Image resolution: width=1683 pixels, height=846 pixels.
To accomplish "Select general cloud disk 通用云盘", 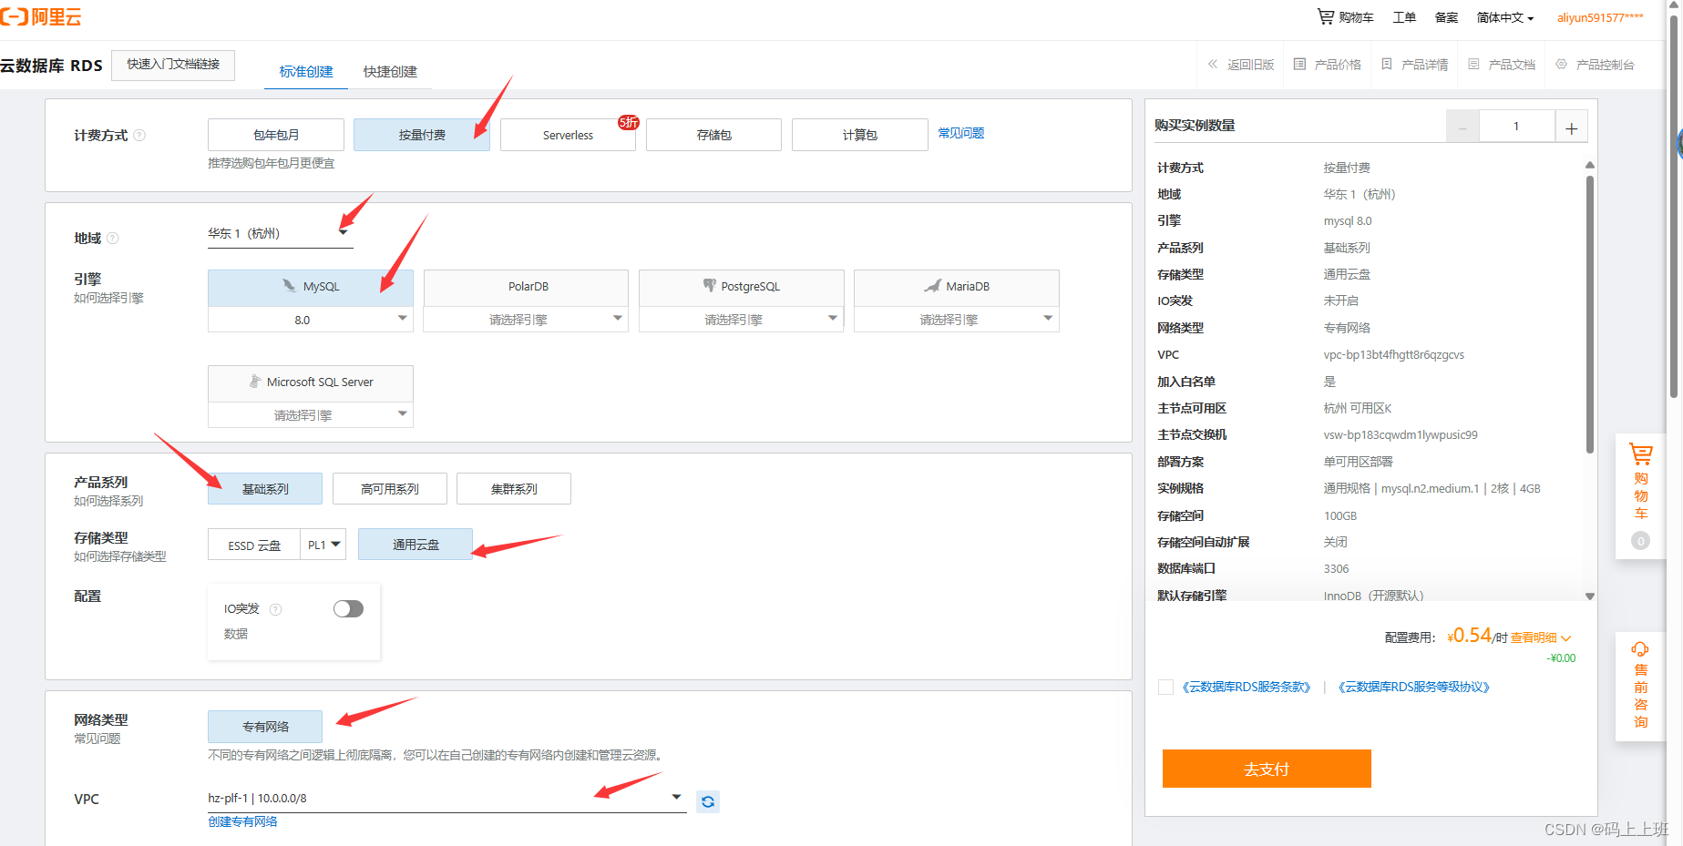I will click(x=416, y=545).
